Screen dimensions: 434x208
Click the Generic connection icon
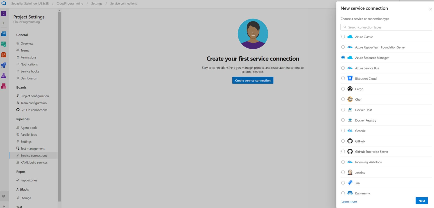pyautogui.click(x=350, y=130)
